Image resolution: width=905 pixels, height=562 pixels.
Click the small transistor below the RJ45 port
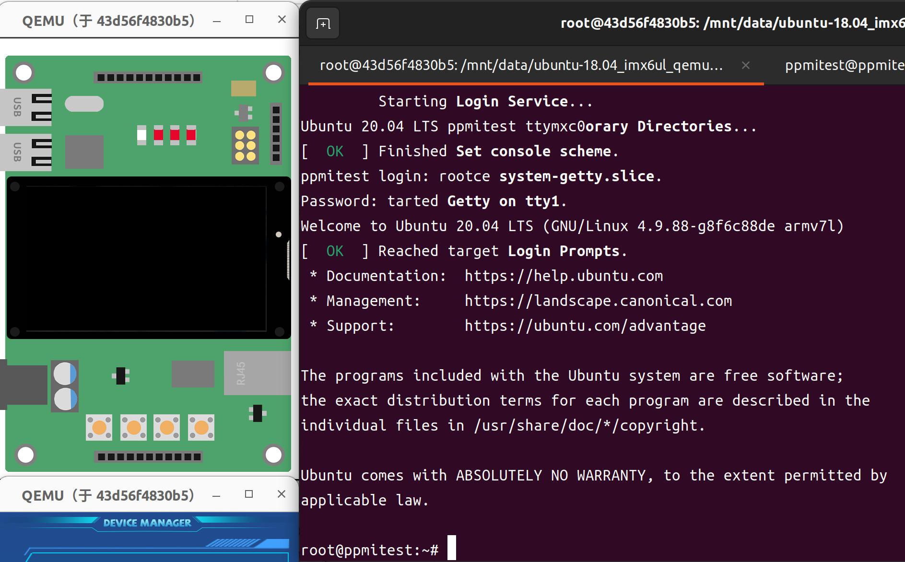pos(258,413)
